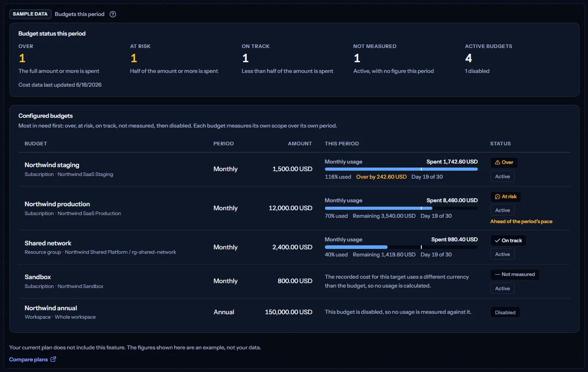
Task: Click the 116% used label
Action: (x=338, y=177)
